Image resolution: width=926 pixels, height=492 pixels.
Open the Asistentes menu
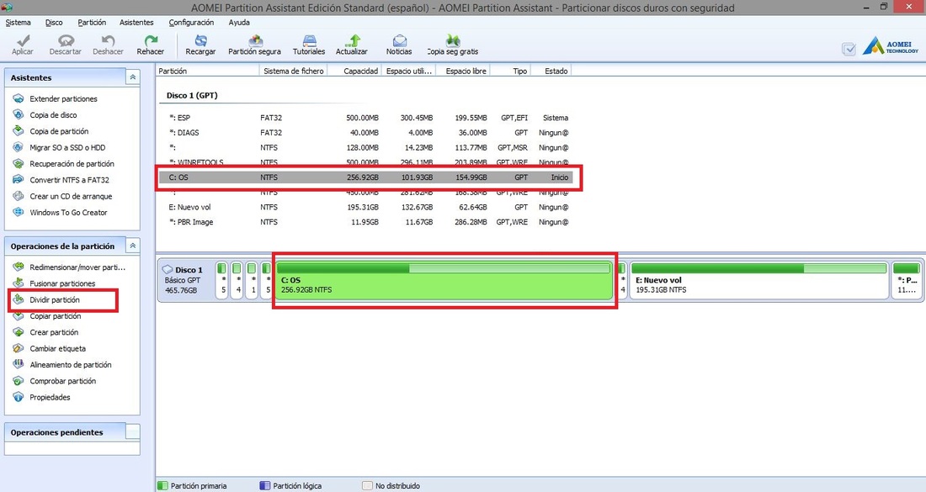(136, 23)
